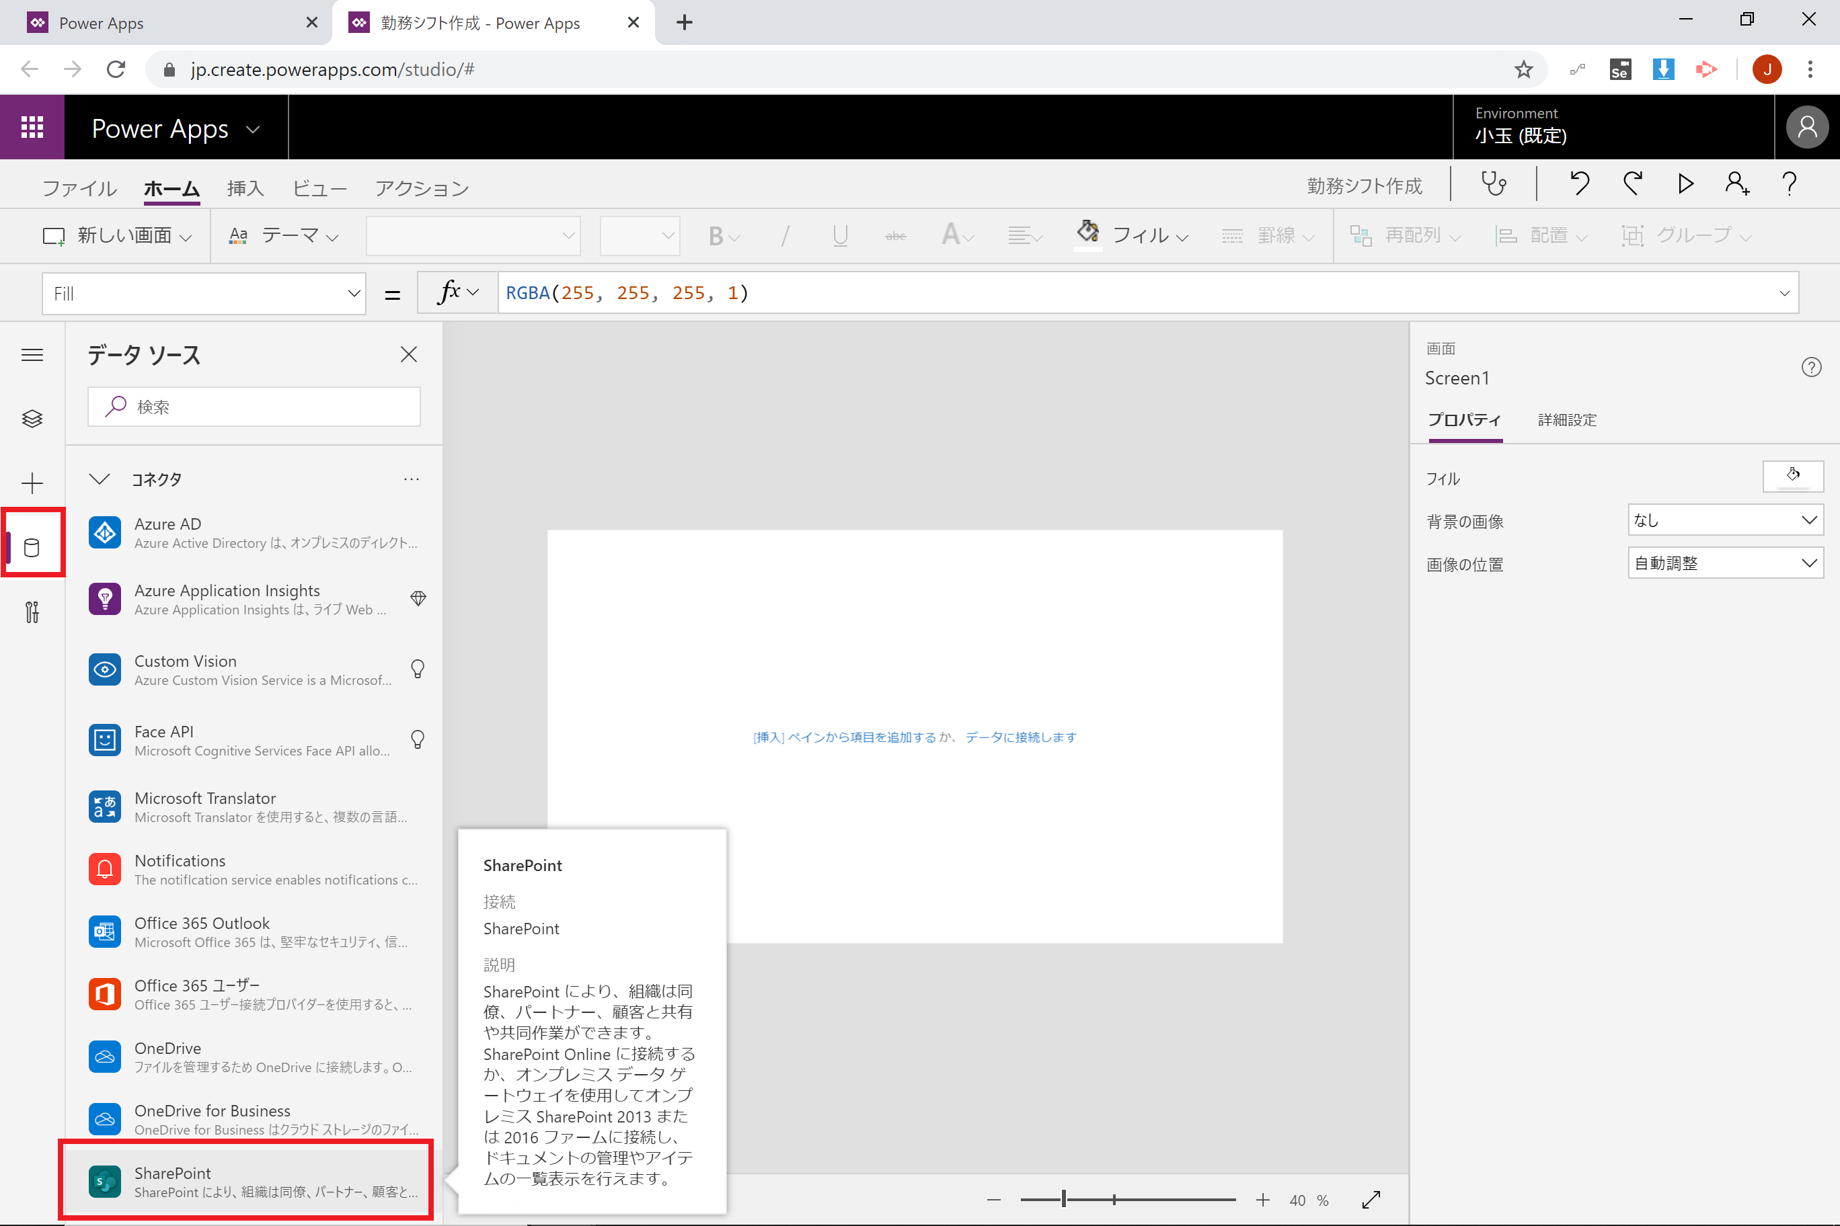Open the Fill property dropdown
This screenshot has width=1840, height=1226.
pos(203,294)
